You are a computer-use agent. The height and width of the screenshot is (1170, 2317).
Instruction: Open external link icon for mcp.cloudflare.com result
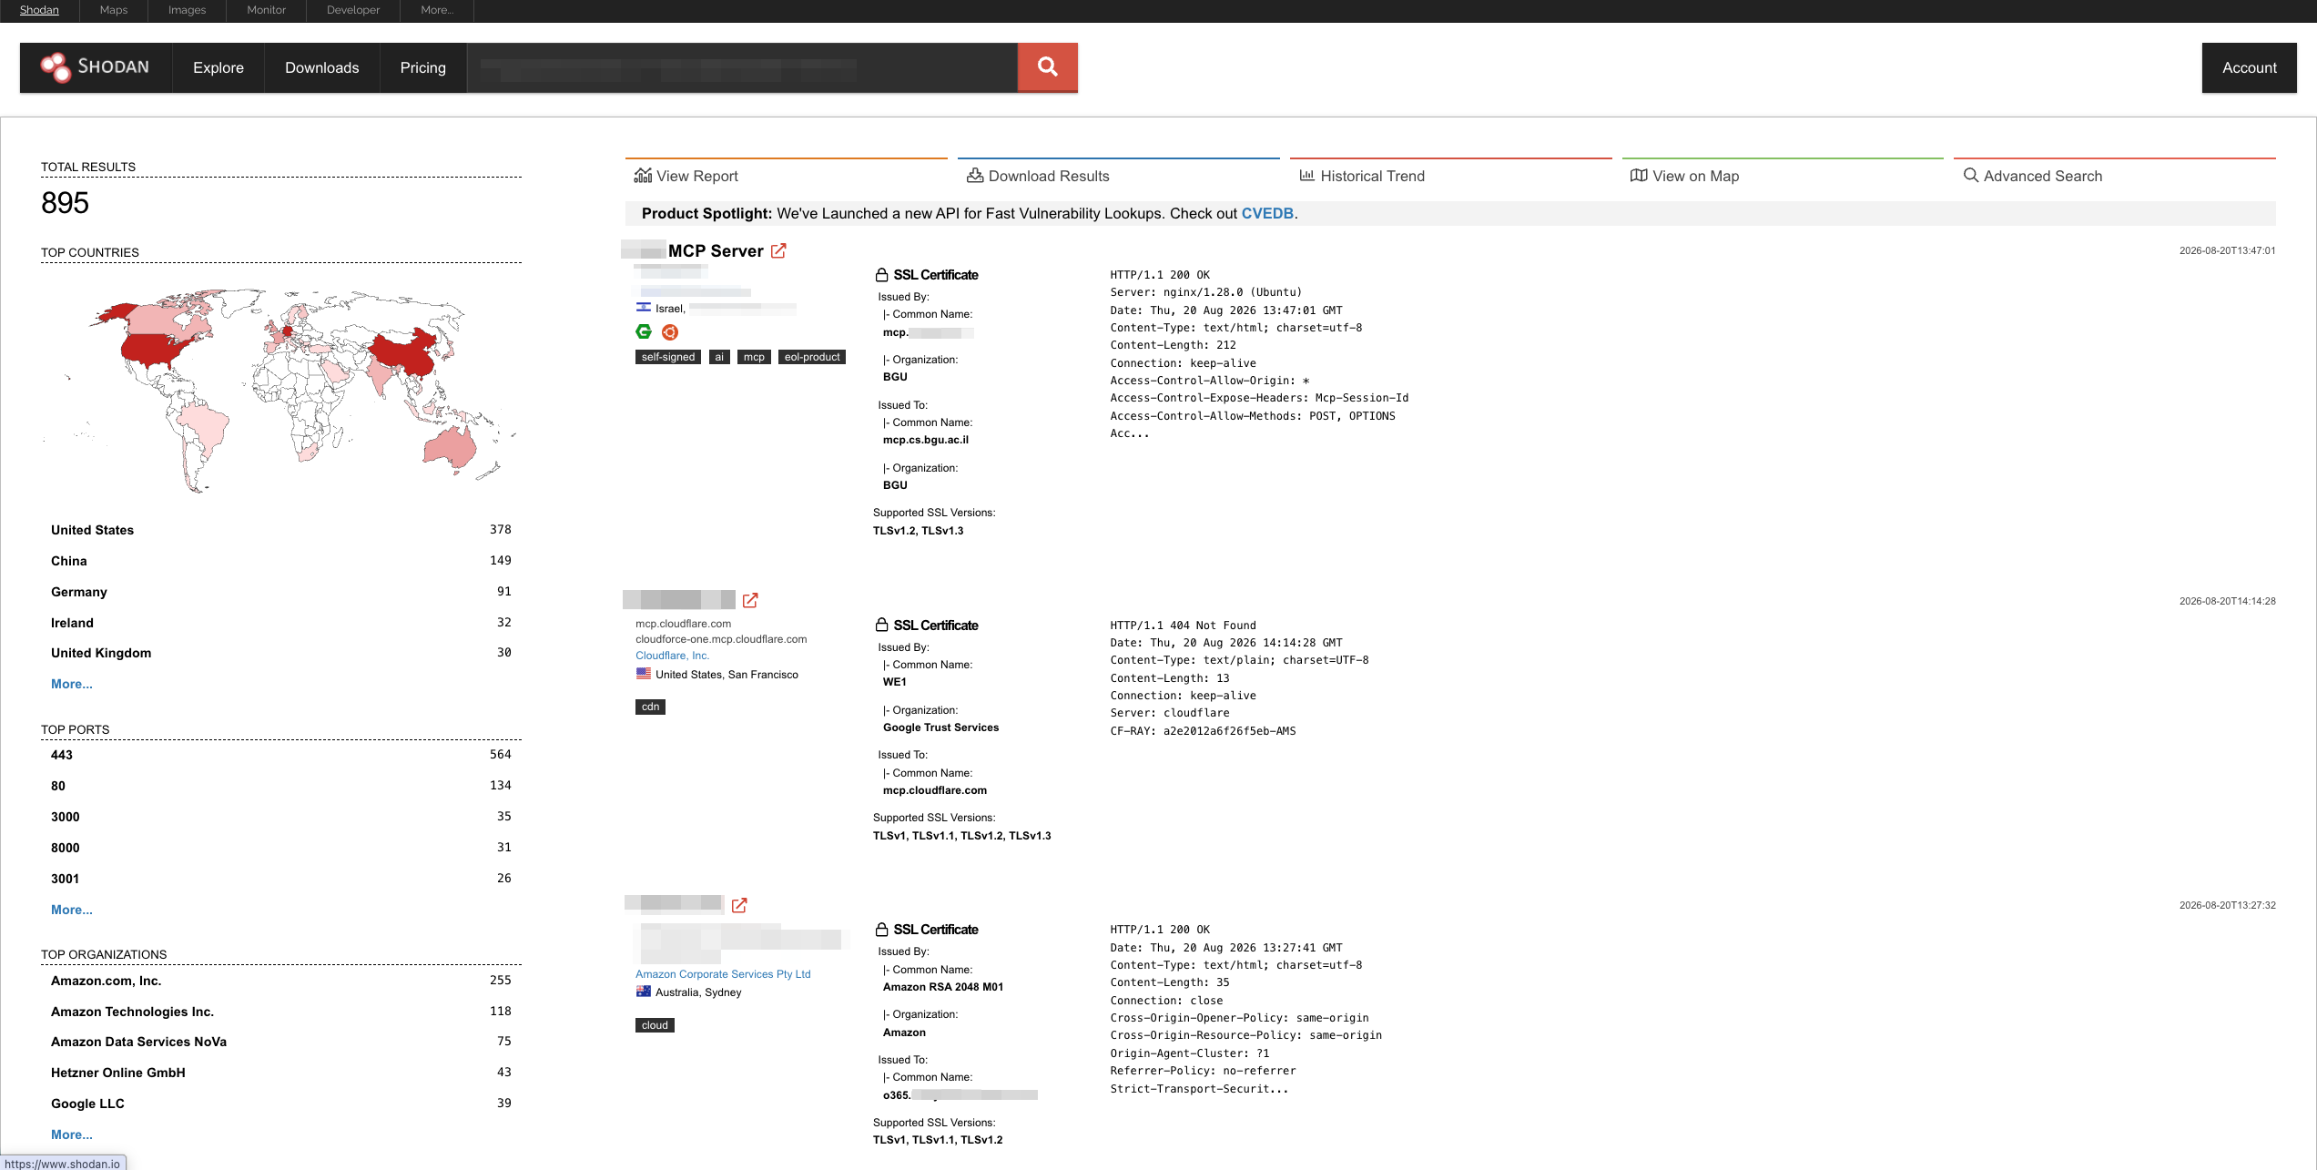coord(750,600)
